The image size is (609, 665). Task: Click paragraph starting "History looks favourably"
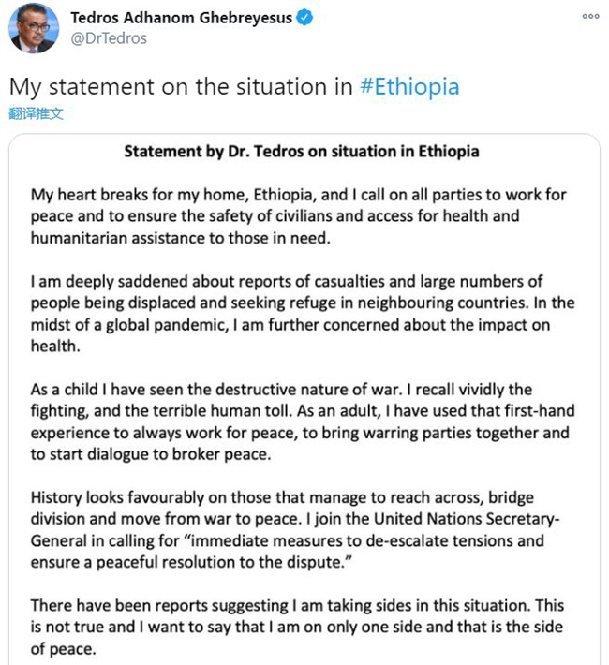click(x=295, y=530)
